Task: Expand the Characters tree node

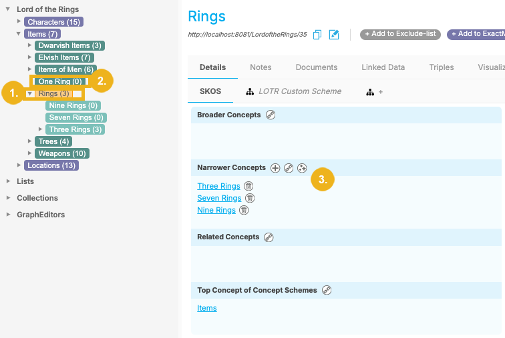Action: (19, 22)
